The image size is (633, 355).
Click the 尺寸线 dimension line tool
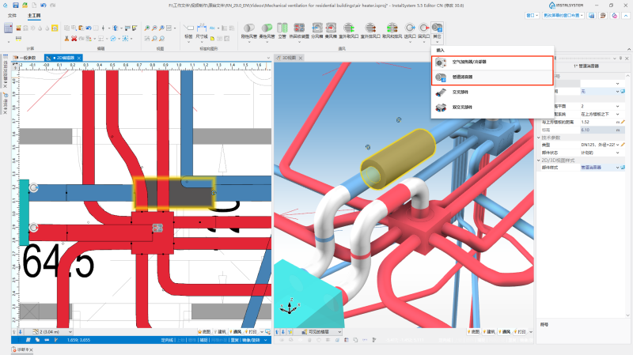(202, 31)
